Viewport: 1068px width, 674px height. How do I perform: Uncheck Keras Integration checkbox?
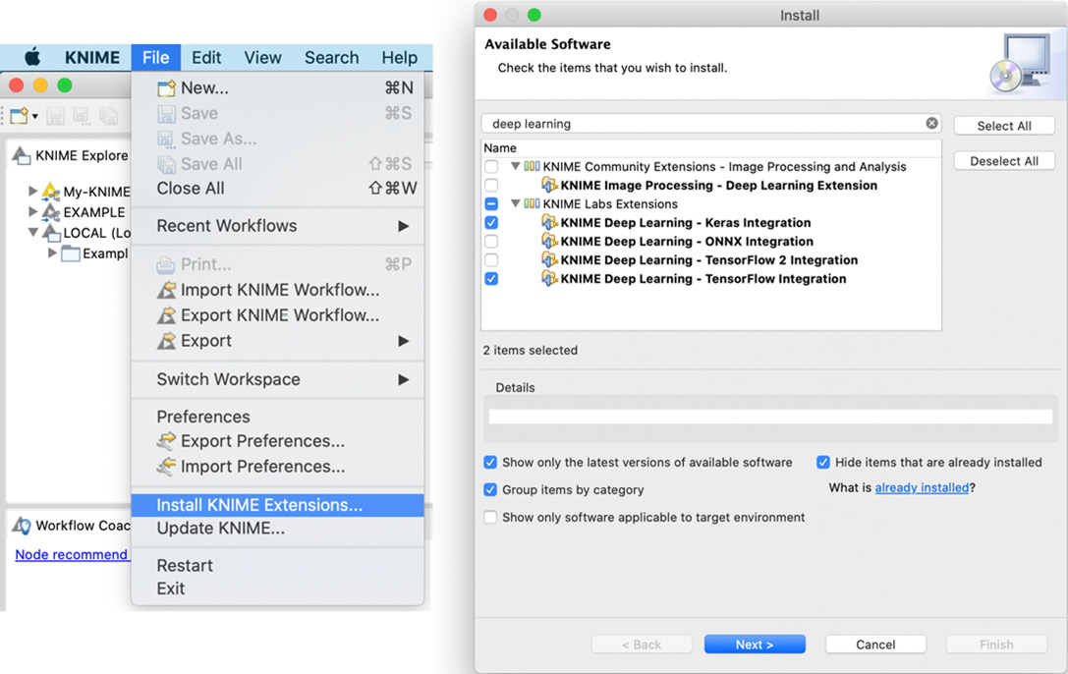coord(491,223)
